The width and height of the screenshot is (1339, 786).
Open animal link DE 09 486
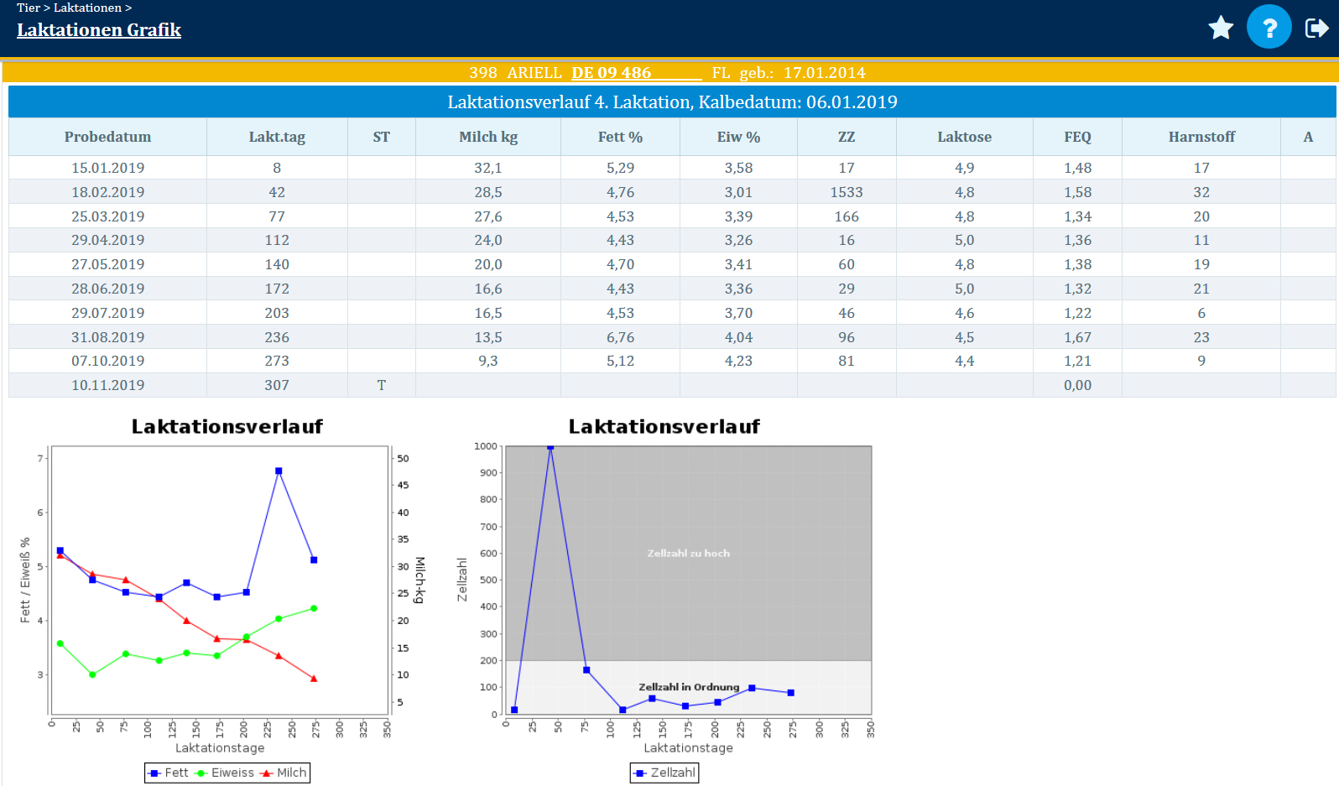(x=611, y=73)
